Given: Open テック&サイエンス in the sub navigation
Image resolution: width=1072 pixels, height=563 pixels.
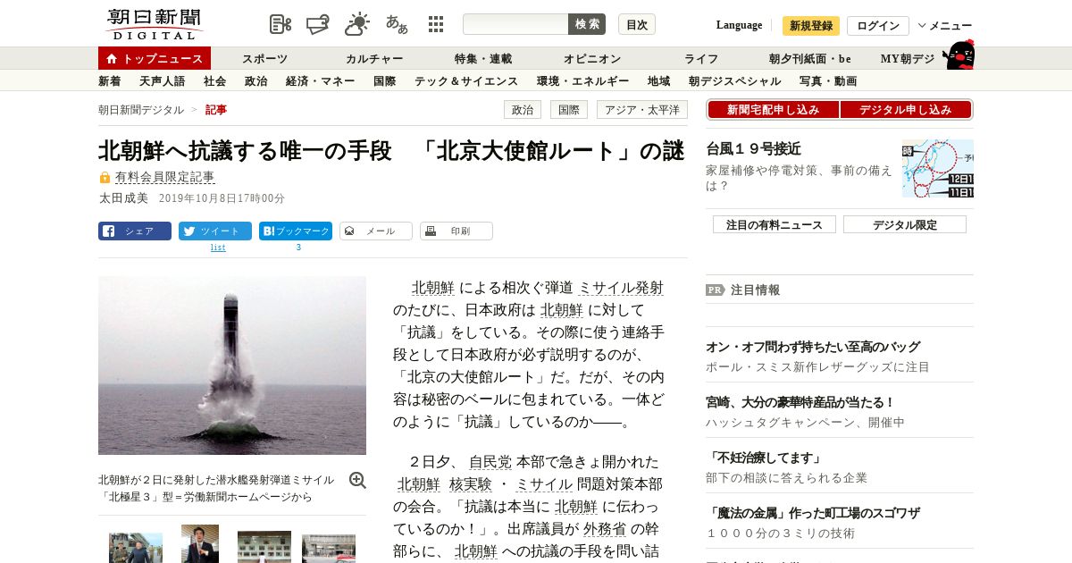Looking at the screenshot, I should pos(466,81).
